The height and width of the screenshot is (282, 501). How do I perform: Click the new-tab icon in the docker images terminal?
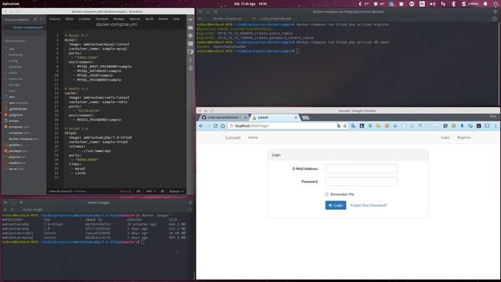(x=5, y=210)
